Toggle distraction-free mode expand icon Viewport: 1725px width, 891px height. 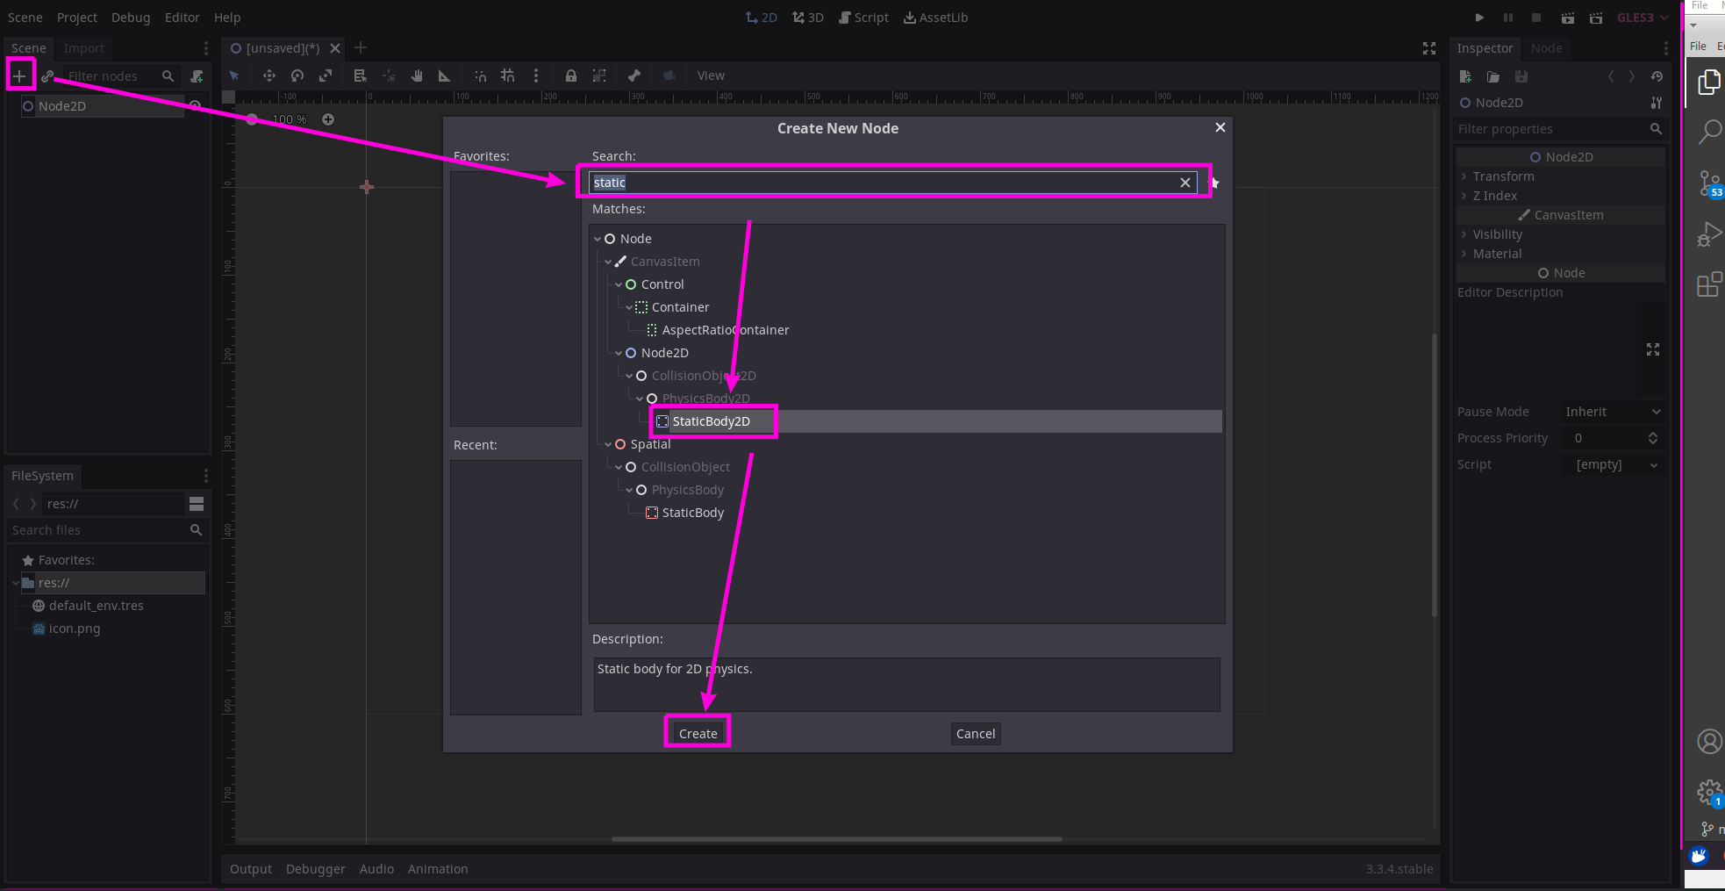1429,48
